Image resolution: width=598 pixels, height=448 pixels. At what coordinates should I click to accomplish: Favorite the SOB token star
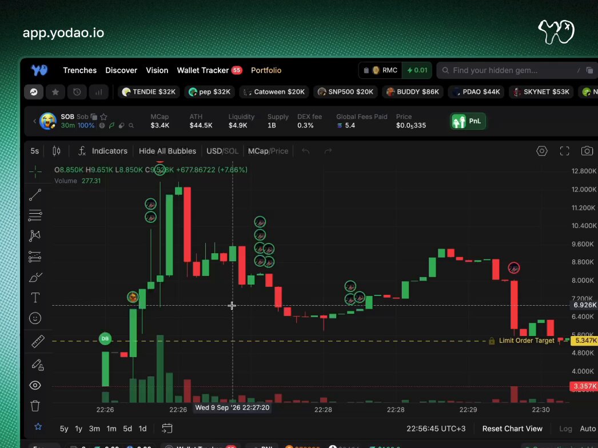(x=103, y=117)
